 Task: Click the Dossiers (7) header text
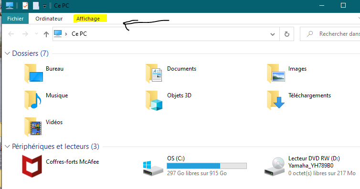[30, 53]
